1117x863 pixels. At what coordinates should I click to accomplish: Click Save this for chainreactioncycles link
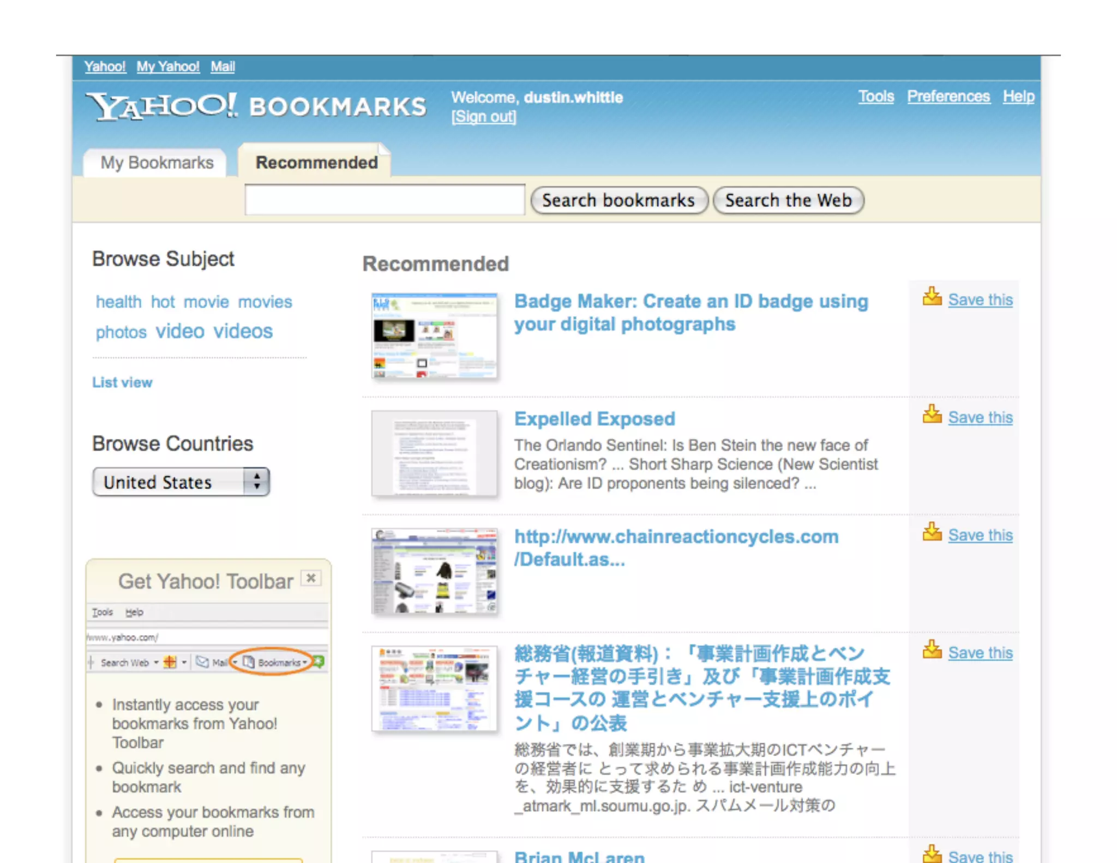pyautogui.click(x=980, y=535)
